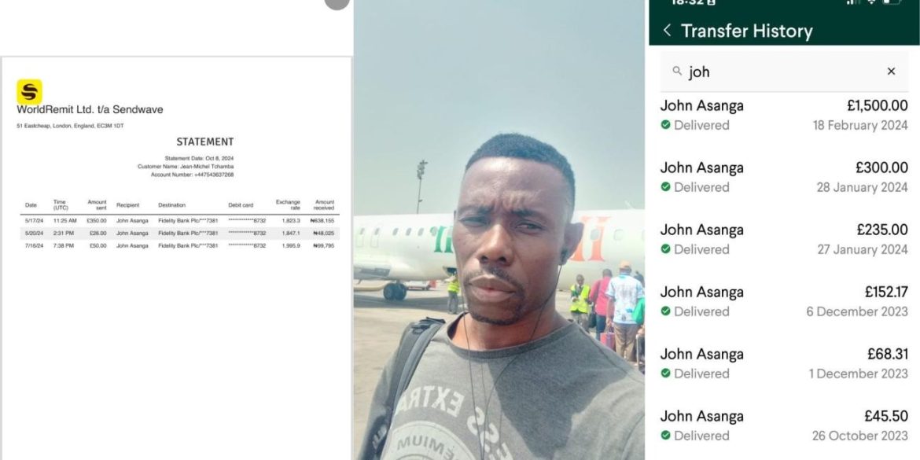Click the Delivered checkmark beside the £152.17 transfer
920x460 pixels.
665,311
